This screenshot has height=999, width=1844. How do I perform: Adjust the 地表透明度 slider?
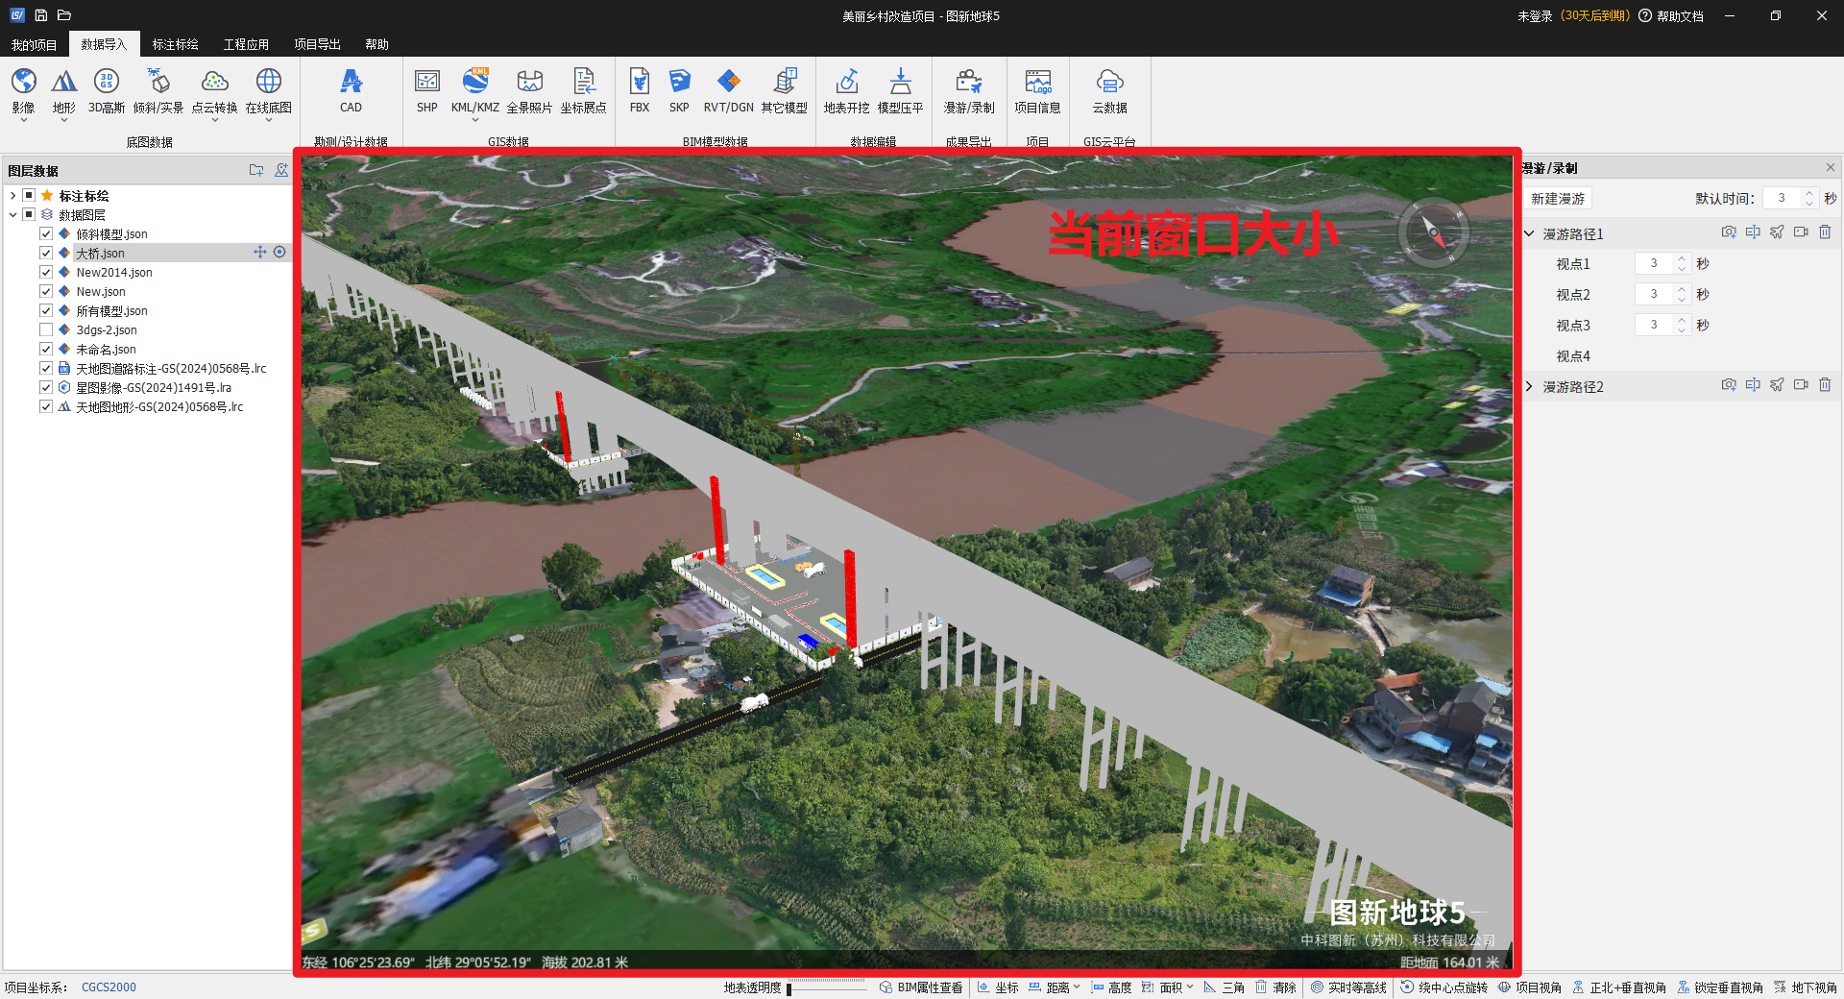pos(789,987)
